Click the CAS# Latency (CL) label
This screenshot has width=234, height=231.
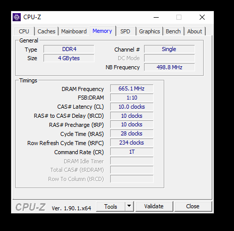(x=80, y=107)
